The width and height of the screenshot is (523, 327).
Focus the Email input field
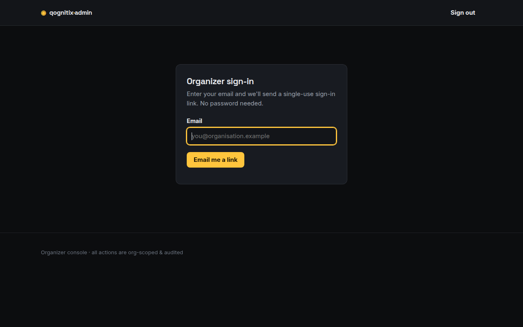pyautogui.click(x=261, y=136)
